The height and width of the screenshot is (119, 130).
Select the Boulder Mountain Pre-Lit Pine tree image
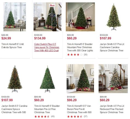point(47,79)
